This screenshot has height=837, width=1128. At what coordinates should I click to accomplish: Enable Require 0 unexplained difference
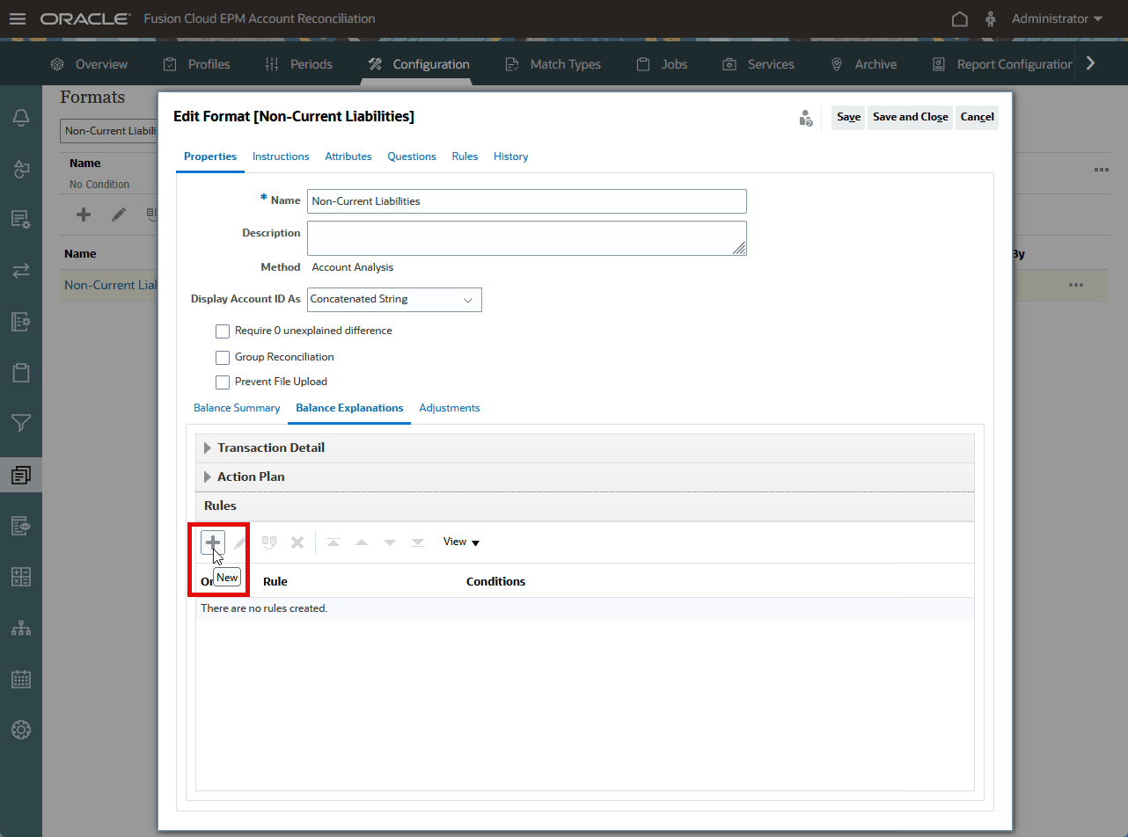pos(223,331)
